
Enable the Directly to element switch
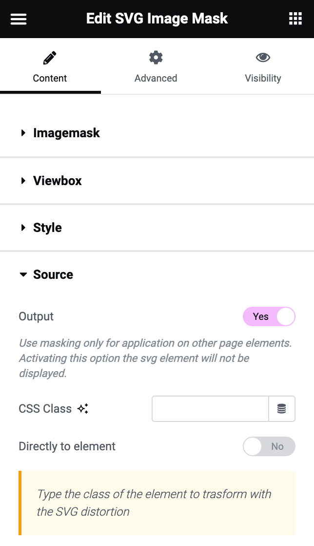pos(269,446)
